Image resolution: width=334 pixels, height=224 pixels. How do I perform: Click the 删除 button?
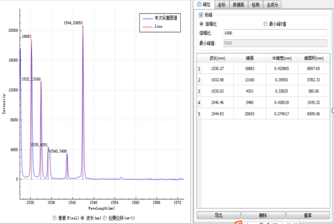pyautogui.click(x=263, y=215)
